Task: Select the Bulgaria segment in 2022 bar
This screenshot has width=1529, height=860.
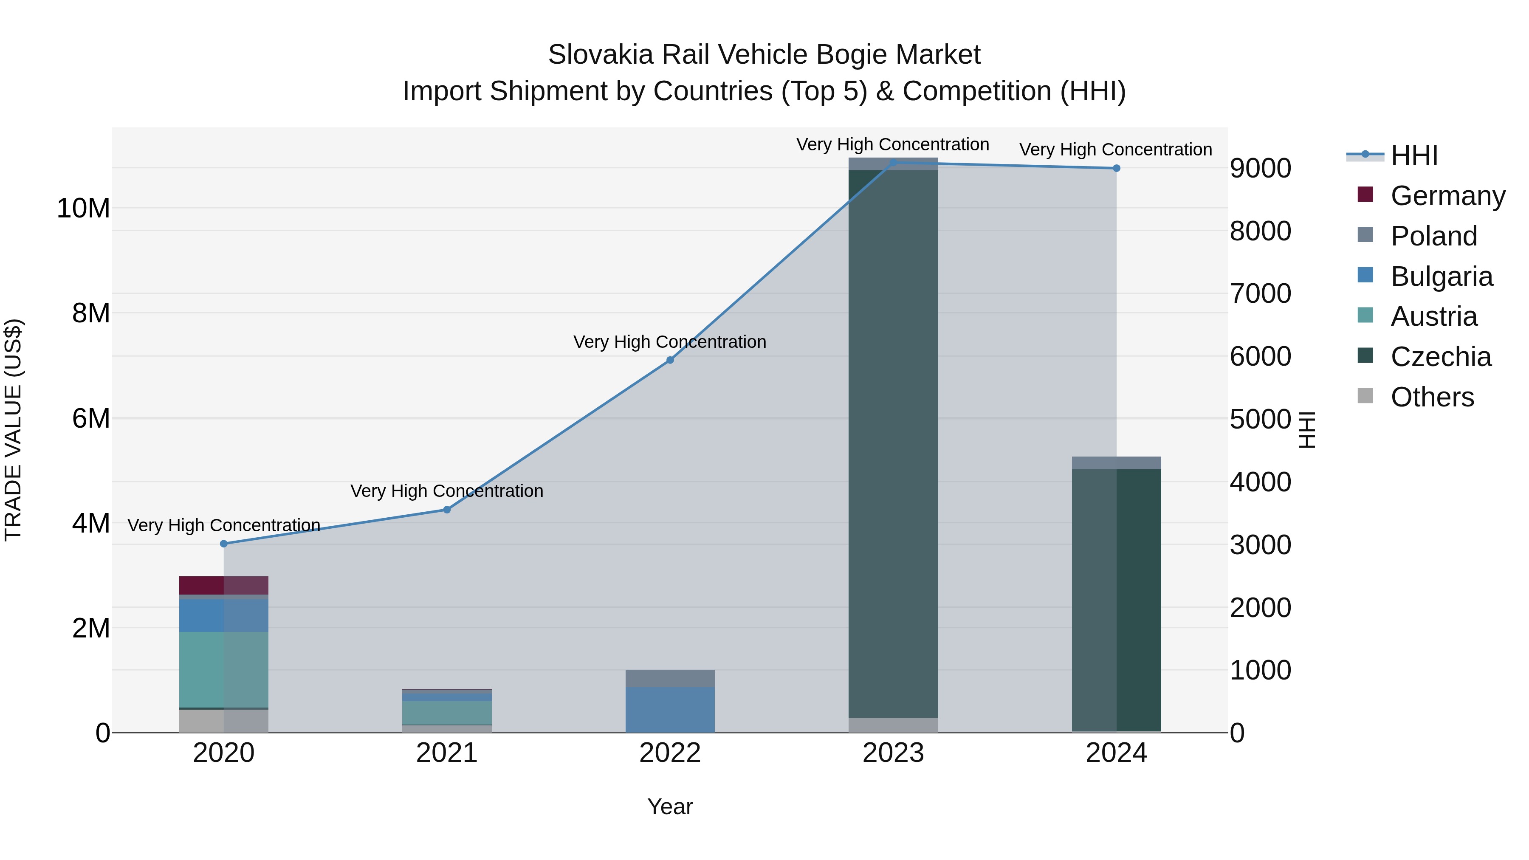Action: [x=670, y=710]
